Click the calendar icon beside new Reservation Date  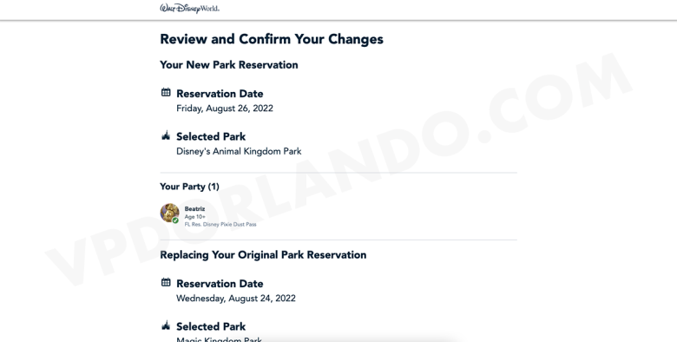pyautogui.click(x=166, y=92)
